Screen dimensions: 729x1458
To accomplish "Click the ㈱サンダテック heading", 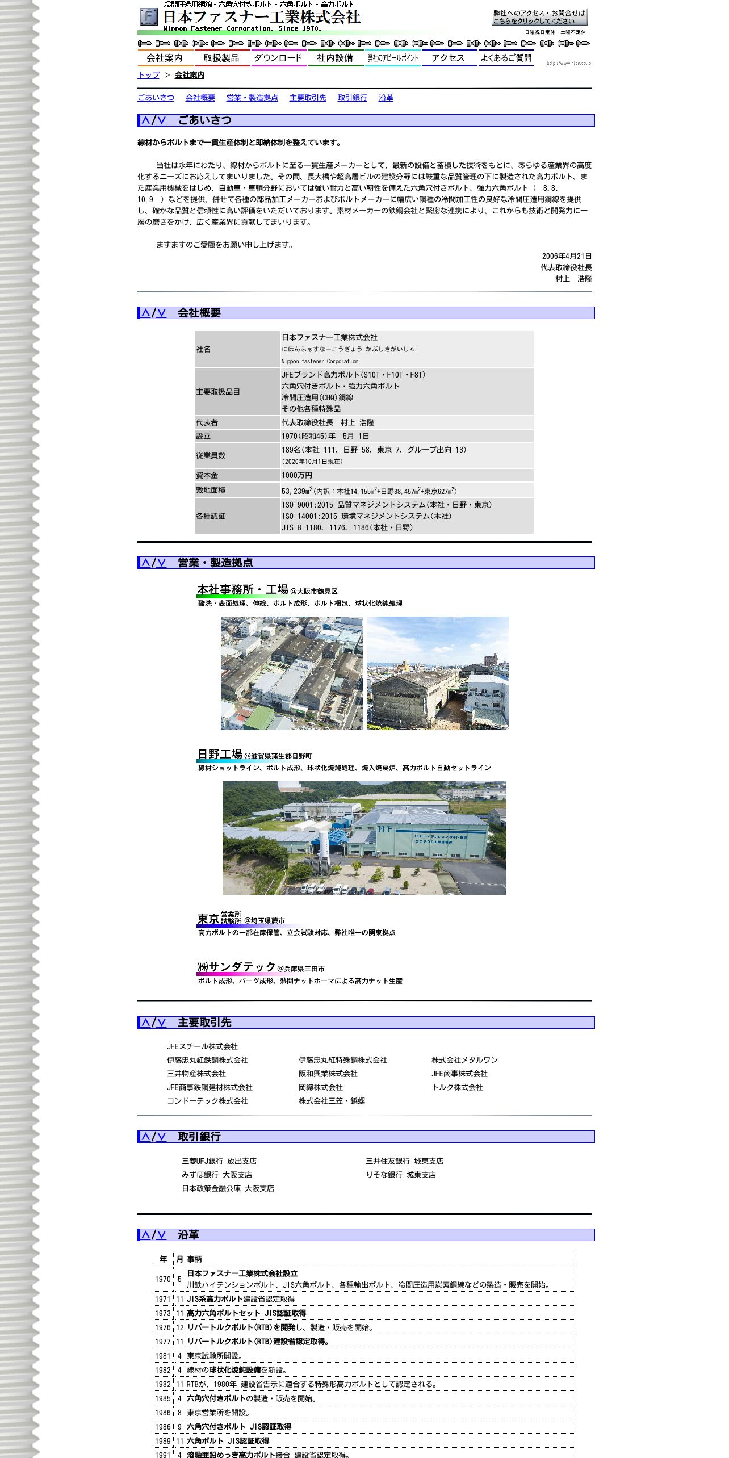I will click(x=237, y=967).
